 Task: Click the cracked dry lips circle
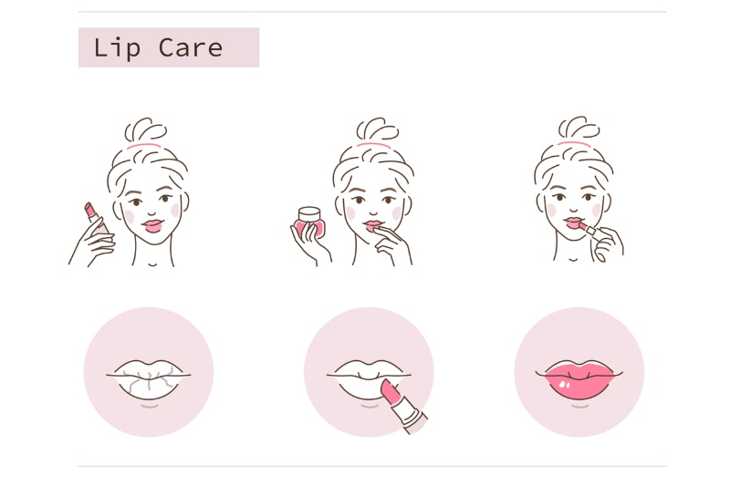(x=149, y=372)
